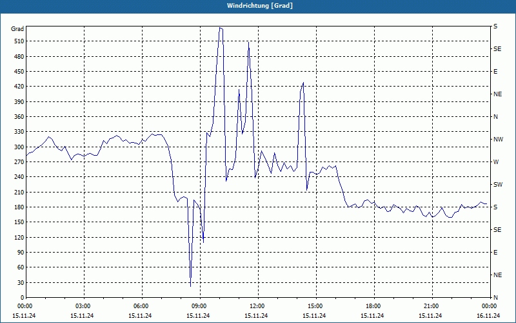Click the 360 degree axis value
Image resolution: width=516 pixels, height=323 pixels.
tap(19, 117)
